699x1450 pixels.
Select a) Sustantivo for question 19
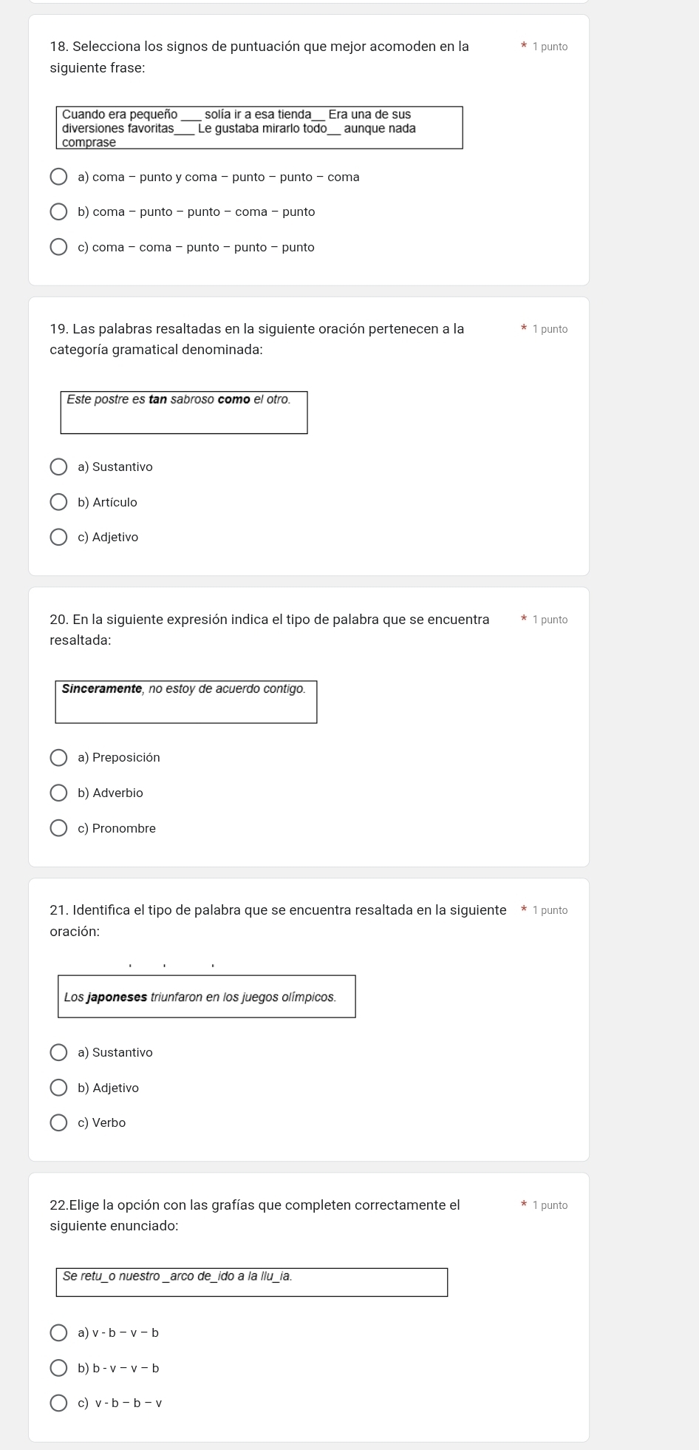click(58, 467)
